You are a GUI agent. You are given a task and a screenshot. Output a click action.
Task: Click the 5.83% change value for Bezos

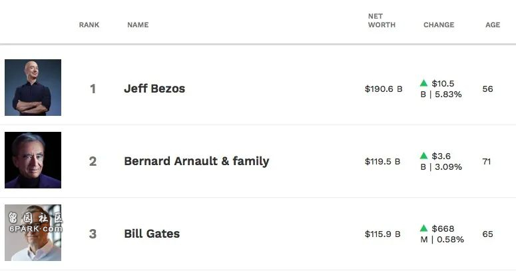(x=448, y=95)
